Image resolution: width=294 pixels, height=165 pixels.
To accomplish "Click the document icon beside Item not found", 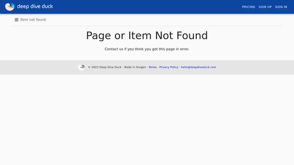I will click(x=16, y=20).
